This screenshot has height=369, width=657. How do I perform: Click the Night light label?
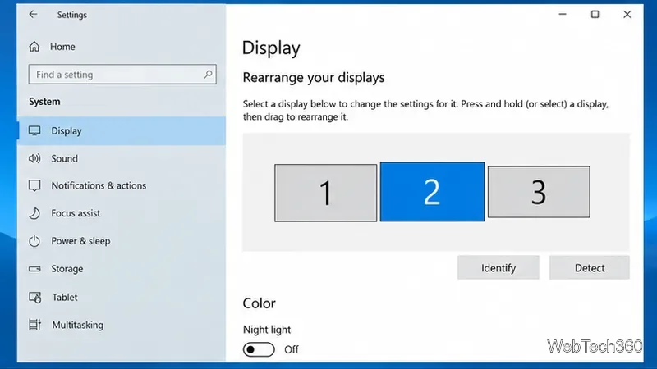tap(267, 330)
